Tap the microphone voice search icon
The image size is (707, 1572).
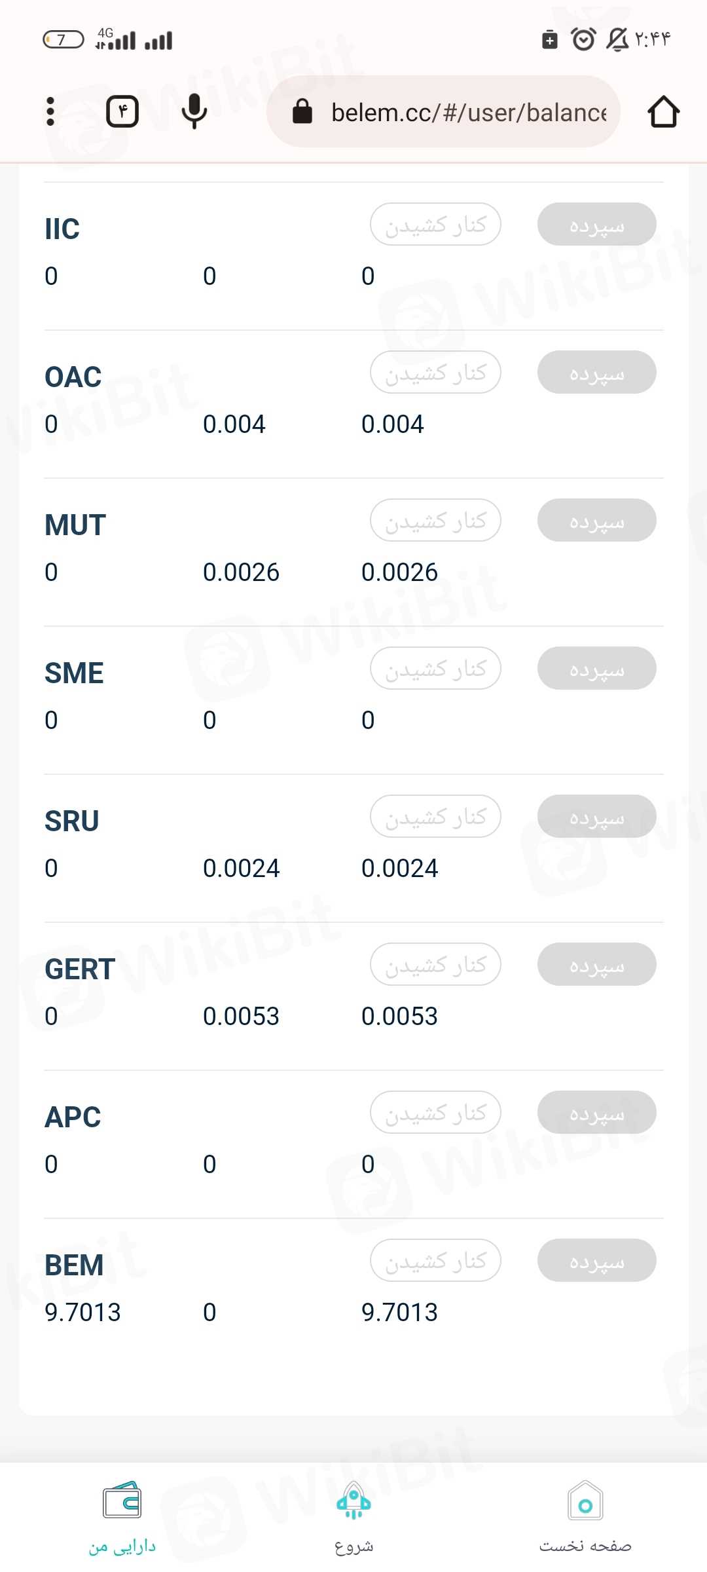point(194,111)
